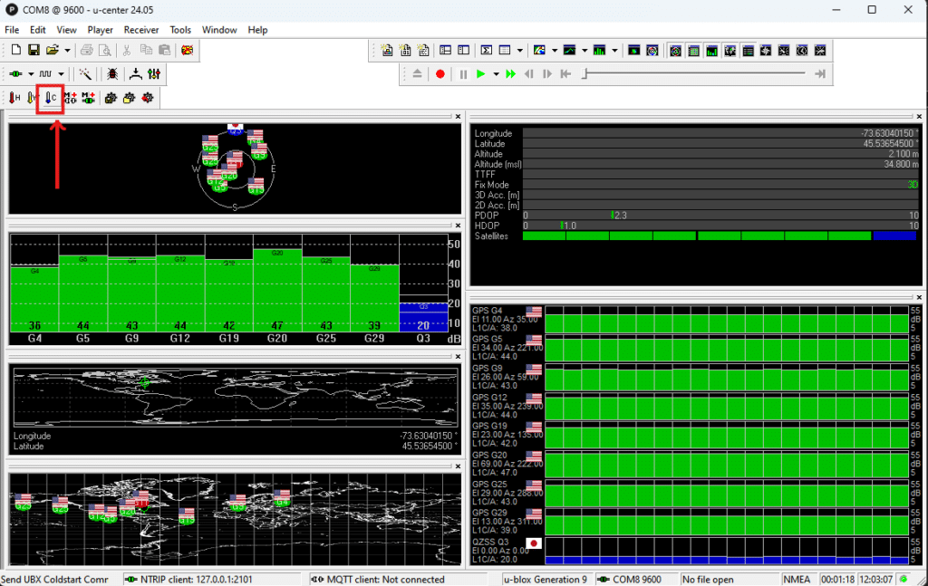Click the Hotstart receiver icon

click(14, 97)
